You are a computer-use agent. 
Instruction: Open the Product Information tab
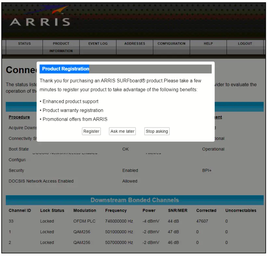tap(61, 47)
